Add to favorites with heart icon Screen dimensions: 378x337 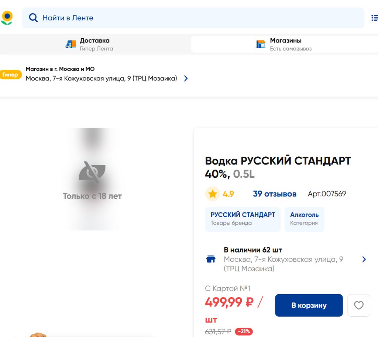click(x=358, y=305)
